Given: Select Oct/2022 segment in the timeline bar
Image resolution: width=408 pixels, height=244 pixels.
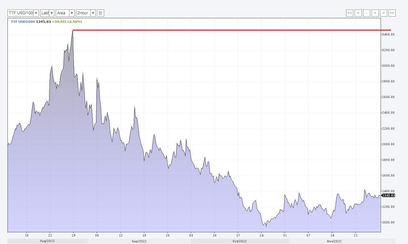Looking at the screenshot, I should click(240, 241).
